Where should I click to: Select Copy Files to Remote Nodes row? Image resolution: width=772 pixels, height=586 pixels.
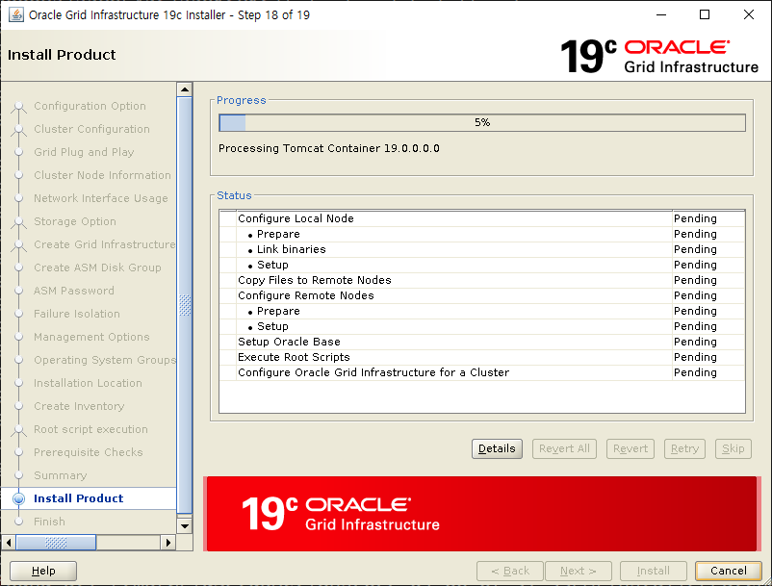482,280
